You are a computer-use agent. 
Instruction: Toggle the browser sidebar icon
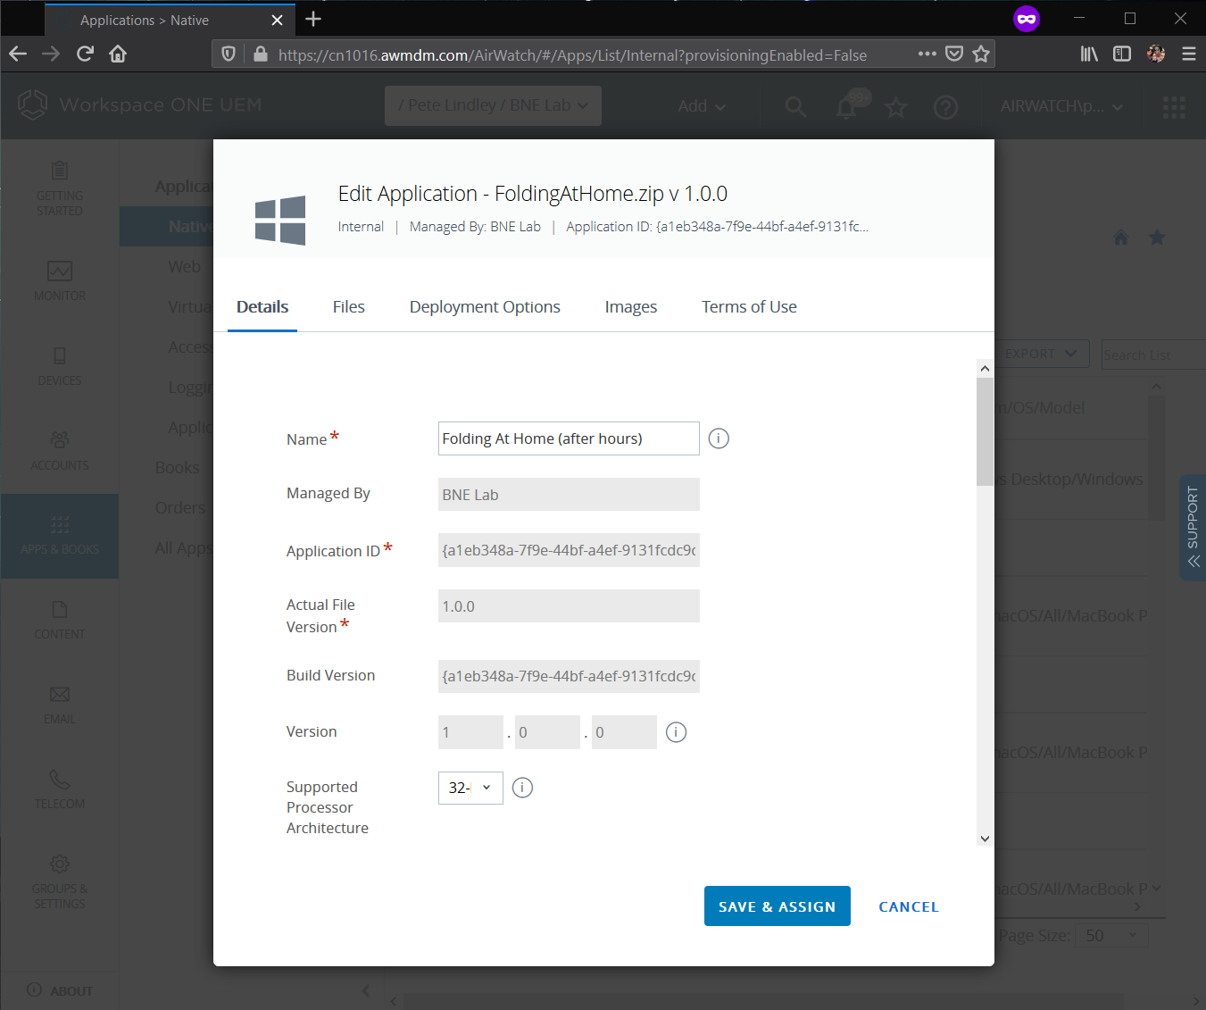coord(1122,54)
